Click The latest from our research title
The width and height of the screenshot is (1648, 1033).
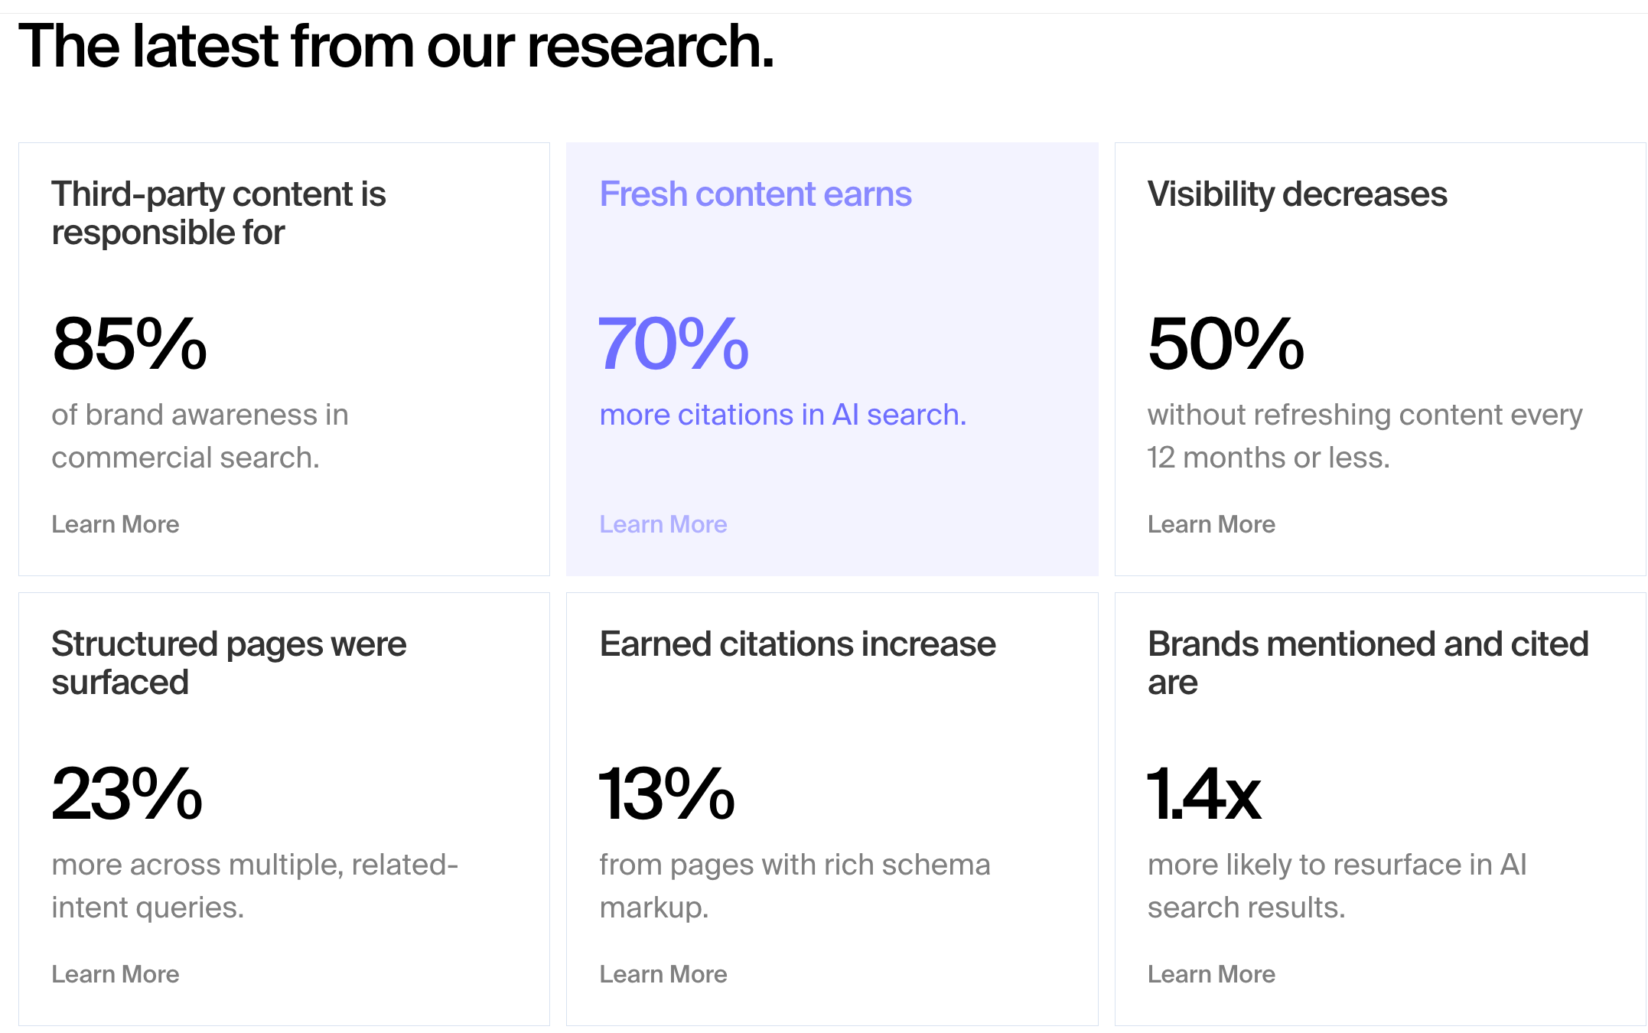(x=396, y=46)
